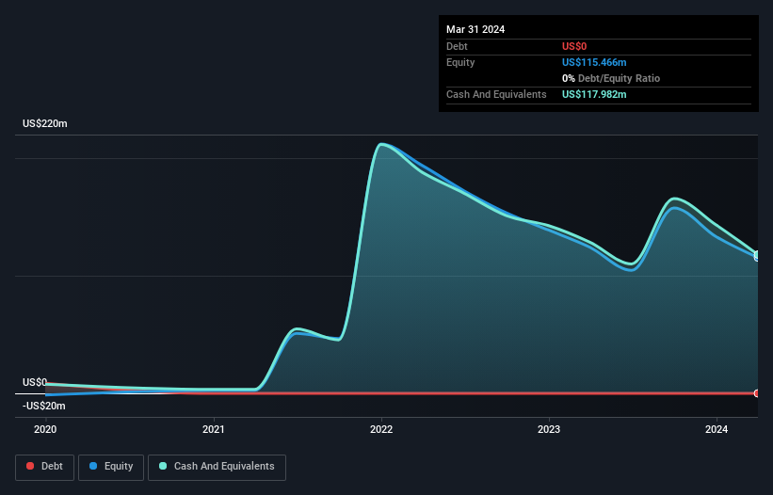Click the Debt row label in tooltip

click(x=457, y=46)
